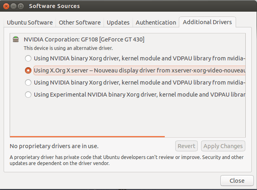257x190 pixels.
Task: Select the NVIDIA binary driver option above Nouveau
Action: coord(28,58)
